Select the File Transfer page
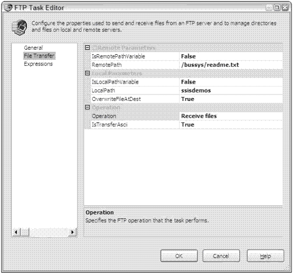The height and width of the screenshot is (274, 293). click(x=39, y=56)
